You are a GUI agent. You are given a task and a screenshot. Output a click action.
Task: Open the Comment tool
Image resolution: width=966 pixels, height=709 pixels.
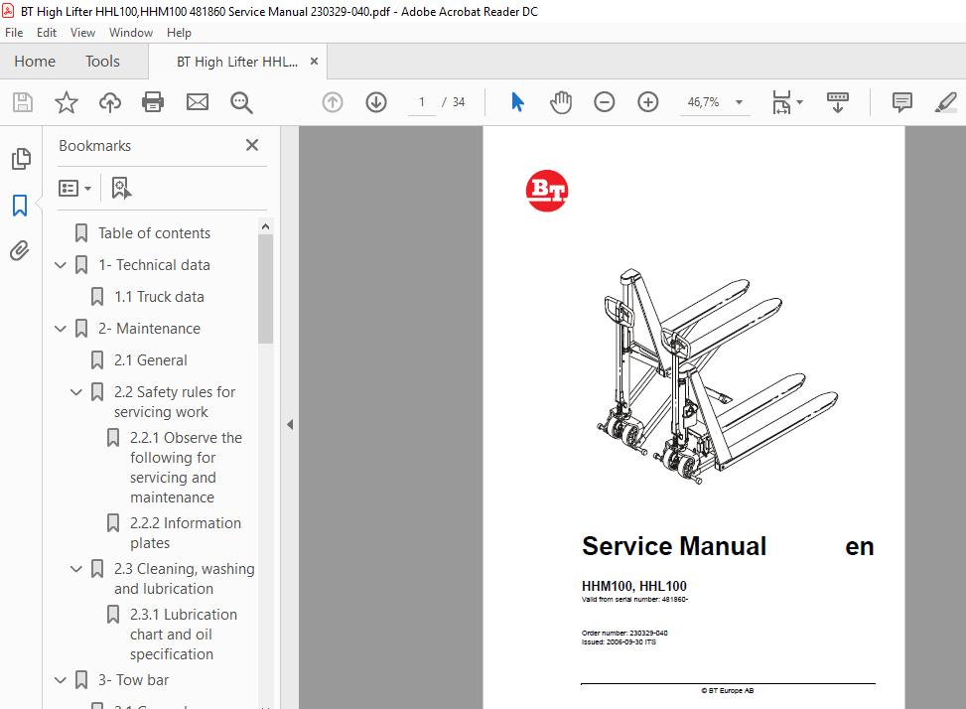tap(900, 101)
